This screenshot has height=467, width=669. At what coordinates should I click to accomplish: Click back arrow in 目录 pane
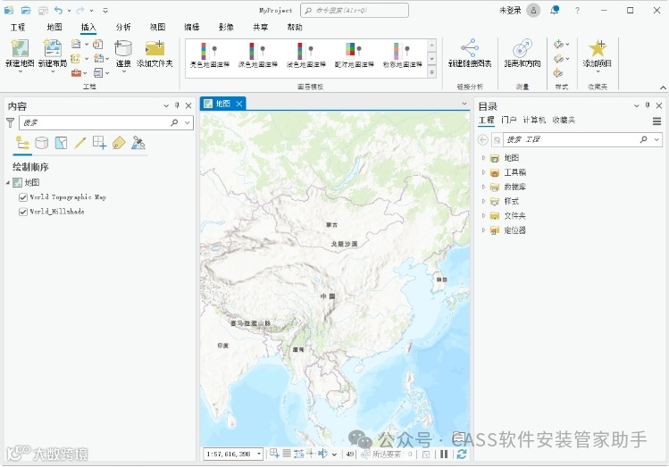[483, 139]
